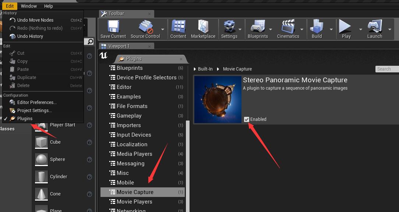This screenshot has width=399, height=212.
Task: Open the Content browser icon
Action: coord(178,26)
